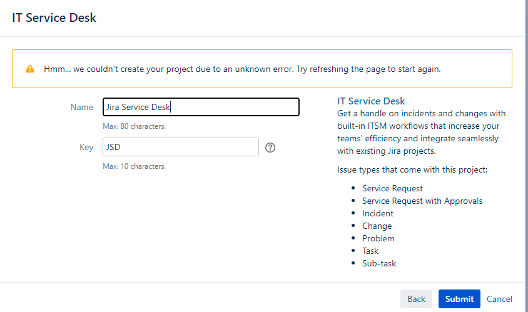This screenshot has height=312, width=528.
Task: Focus the Key input field containing JSD
Action: point(181,147)
